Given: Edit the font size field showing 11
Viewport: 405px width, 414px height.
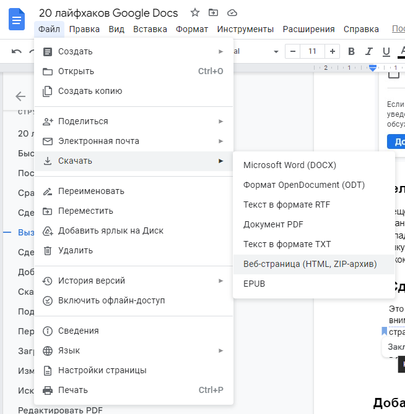Looking at the screenshot, I should 312,51.
